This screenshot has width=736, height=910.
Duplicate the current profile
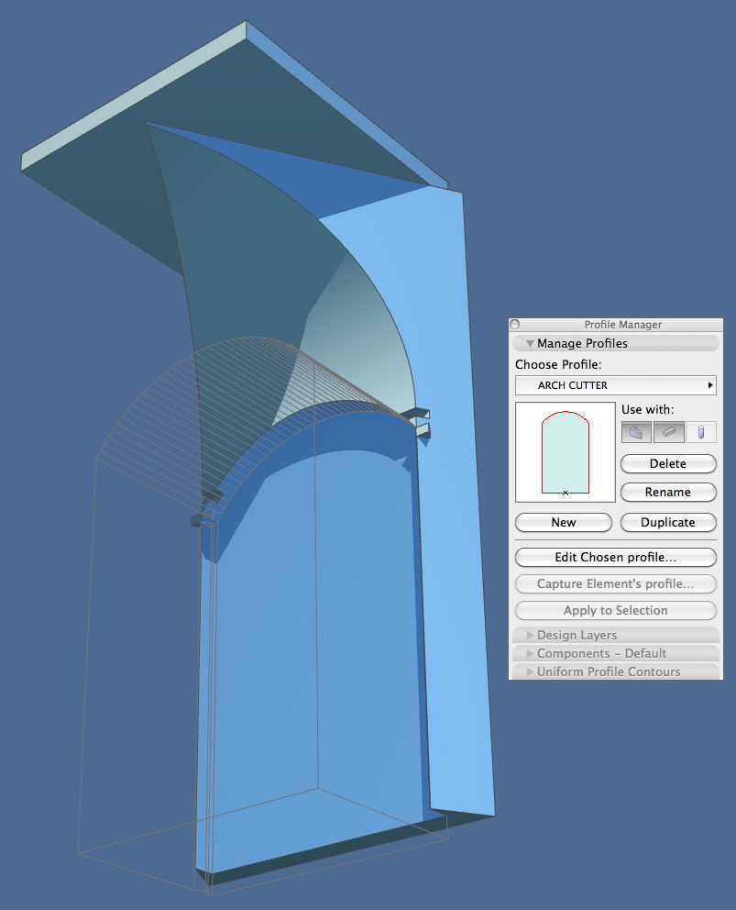pos(668,522)
